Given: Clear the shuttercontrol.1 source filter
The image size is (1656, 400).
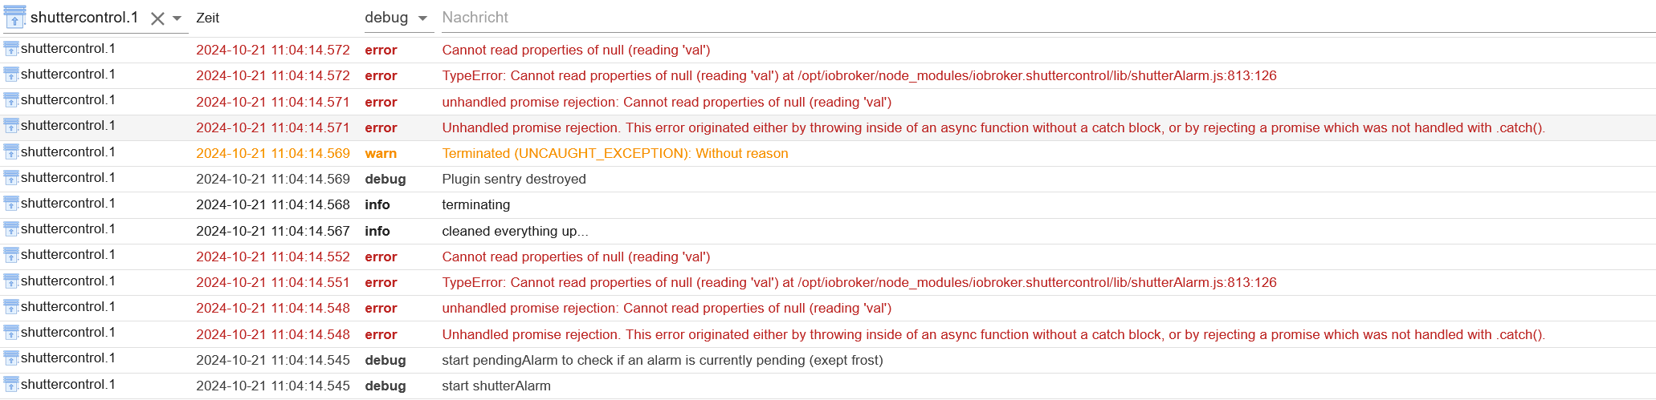Looking at the screenshot, I should tap(157, 18).
